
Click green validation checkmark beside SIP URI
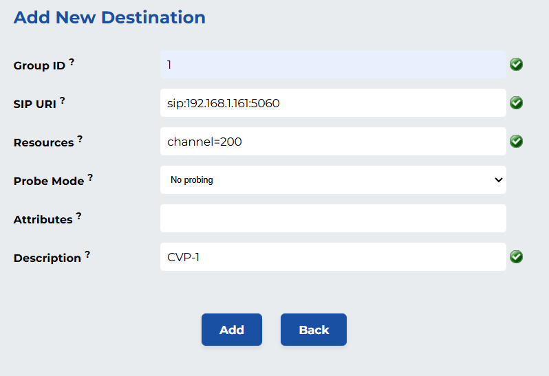click(x=516, y=103)
